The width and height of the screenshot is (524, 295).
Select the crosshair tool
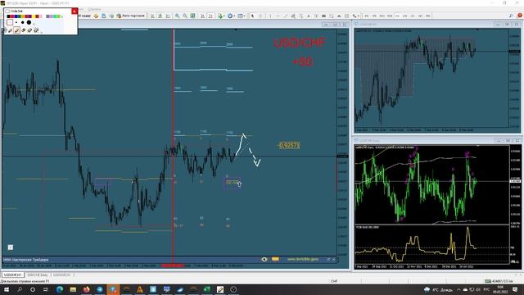(x=260, y=16)
